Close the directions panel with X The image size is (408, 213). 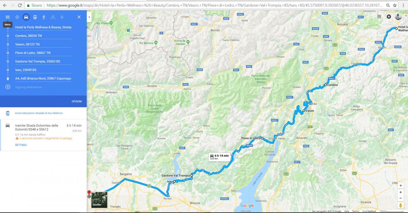(x=79, y=17)
